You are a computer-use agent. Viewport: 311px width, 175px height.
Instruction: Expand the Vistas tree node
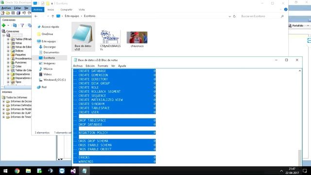(8, 43)
